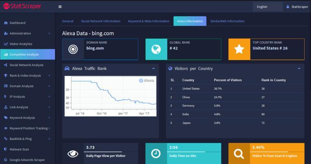The image size is (311, 164).
Task: Click the Administration users icon
Action: pos(6,33)
